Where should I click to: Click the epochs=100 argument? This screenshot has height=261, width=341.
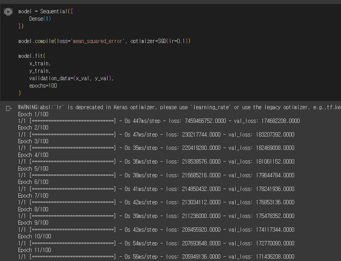coord(43,86)
